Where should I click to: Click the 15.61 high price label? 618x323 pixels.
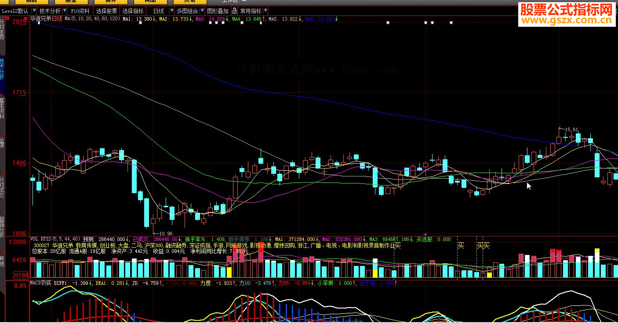pyautogui.click(x=571, y=129)
